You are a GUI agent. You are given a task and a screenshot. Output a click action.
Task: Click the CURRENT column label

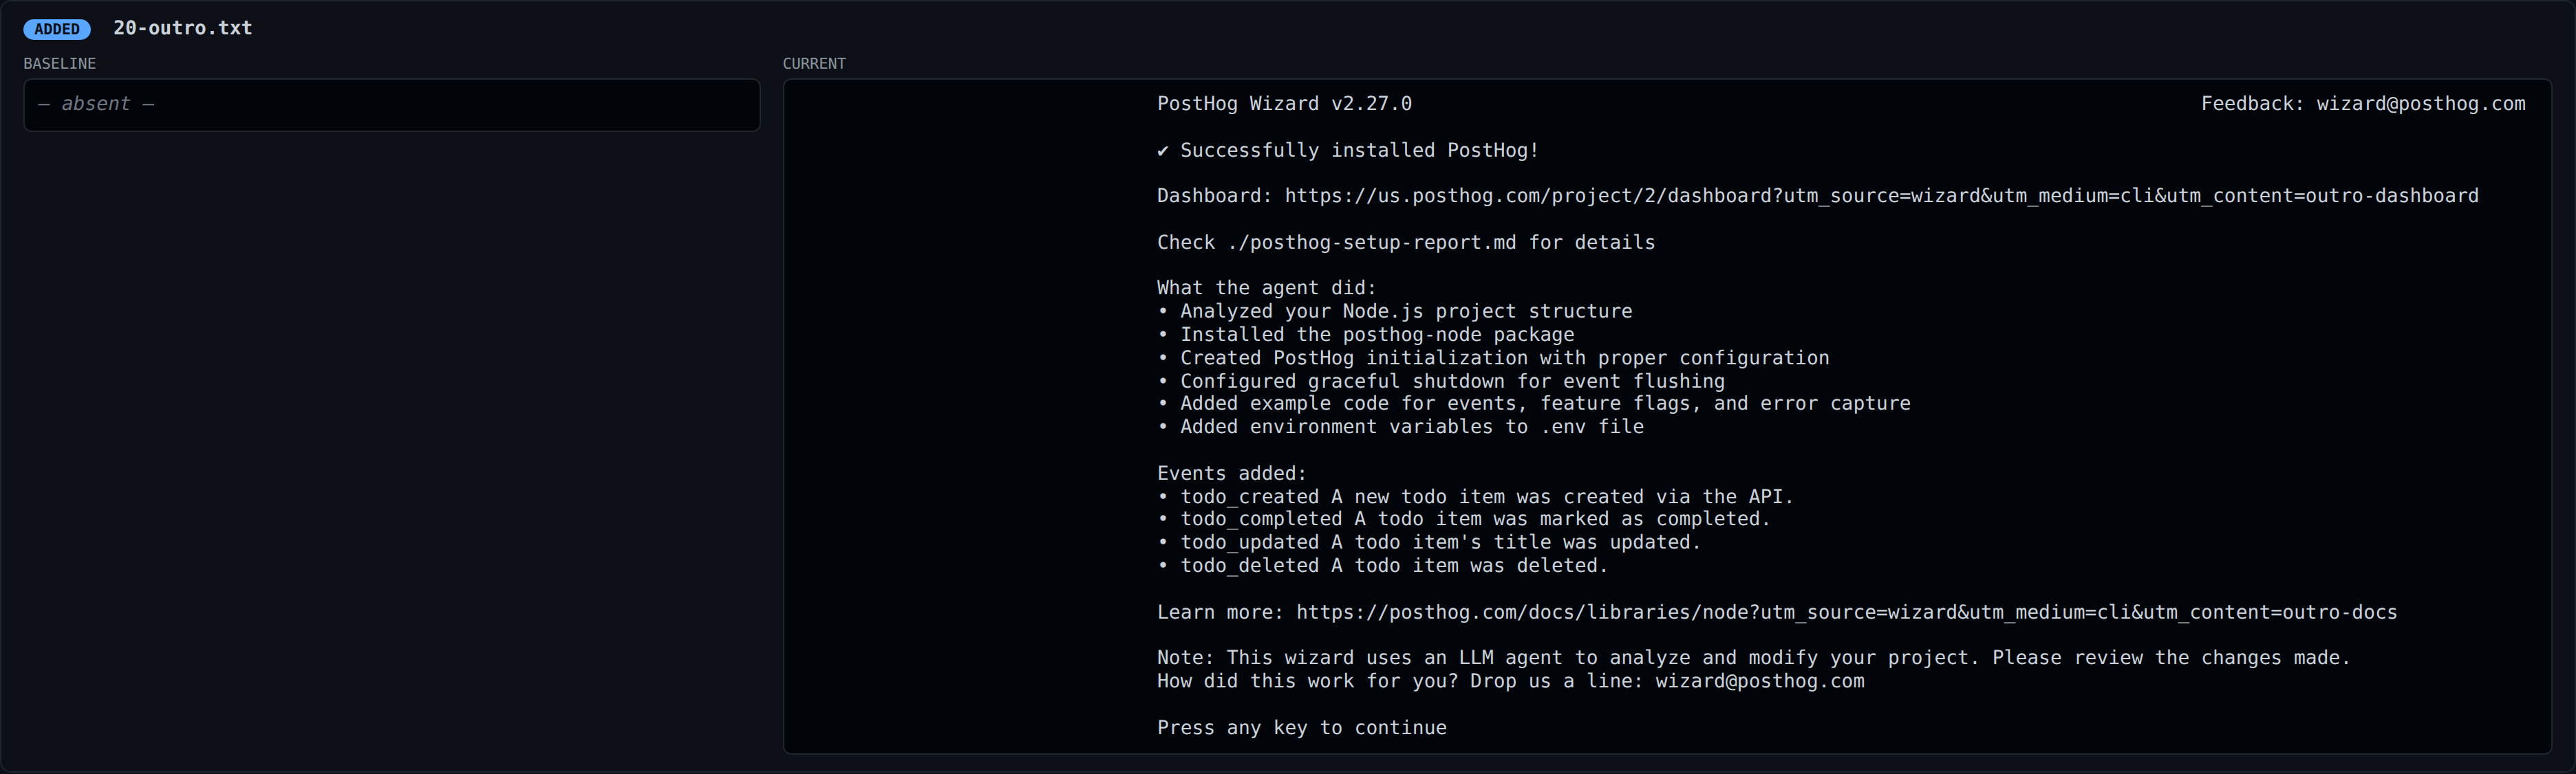(x=814, y=63)
